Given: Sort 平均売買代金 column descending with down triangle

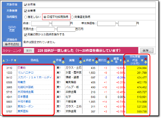Looking at the screenshot, I should 142,61.
